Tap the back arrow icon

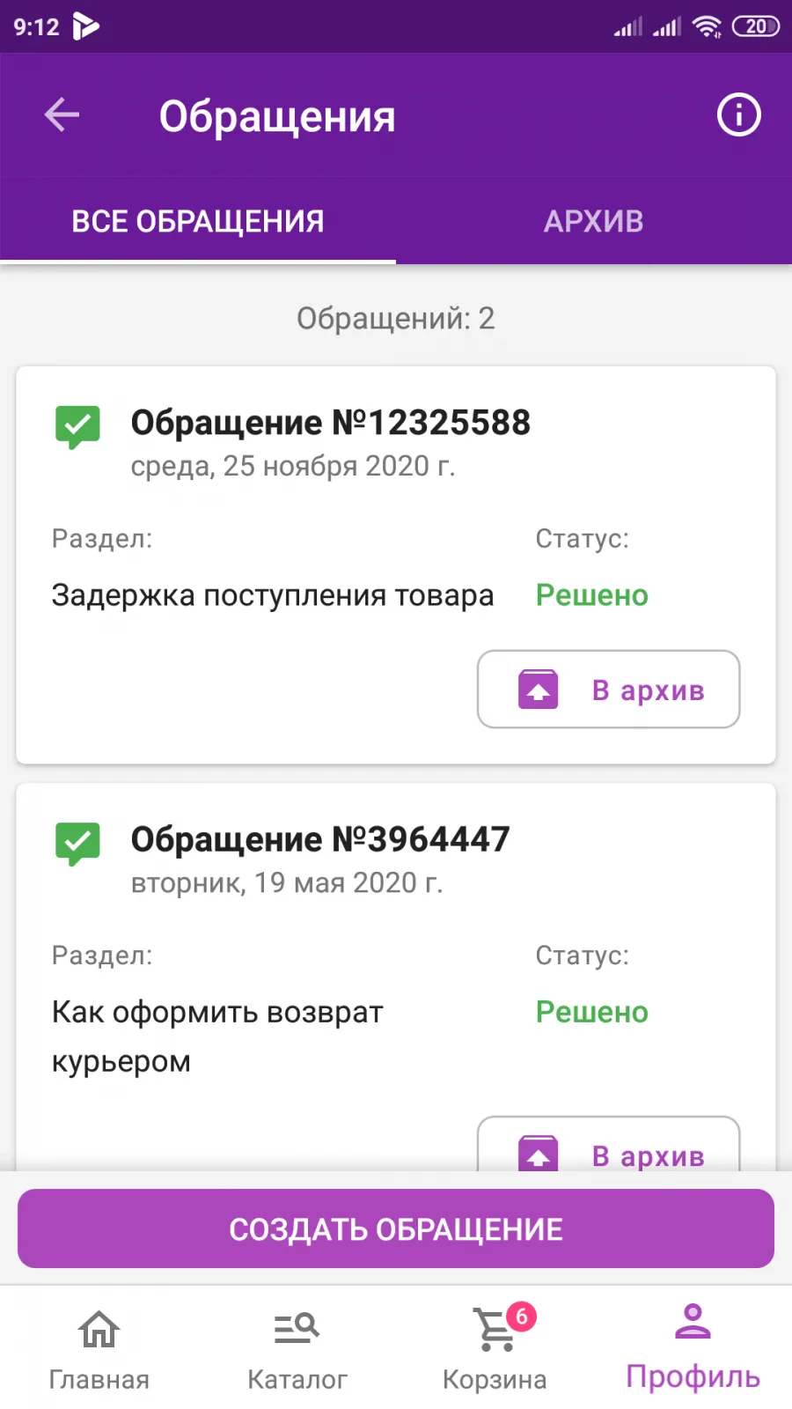pyautogui.click(x=62, y=114)
